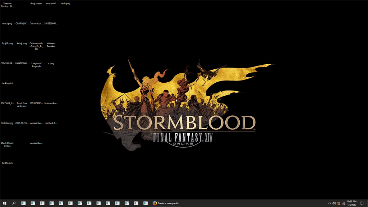The image size is (368, 207).
Task: Select the rdab.png desktop file
Action: click(65, 4)
